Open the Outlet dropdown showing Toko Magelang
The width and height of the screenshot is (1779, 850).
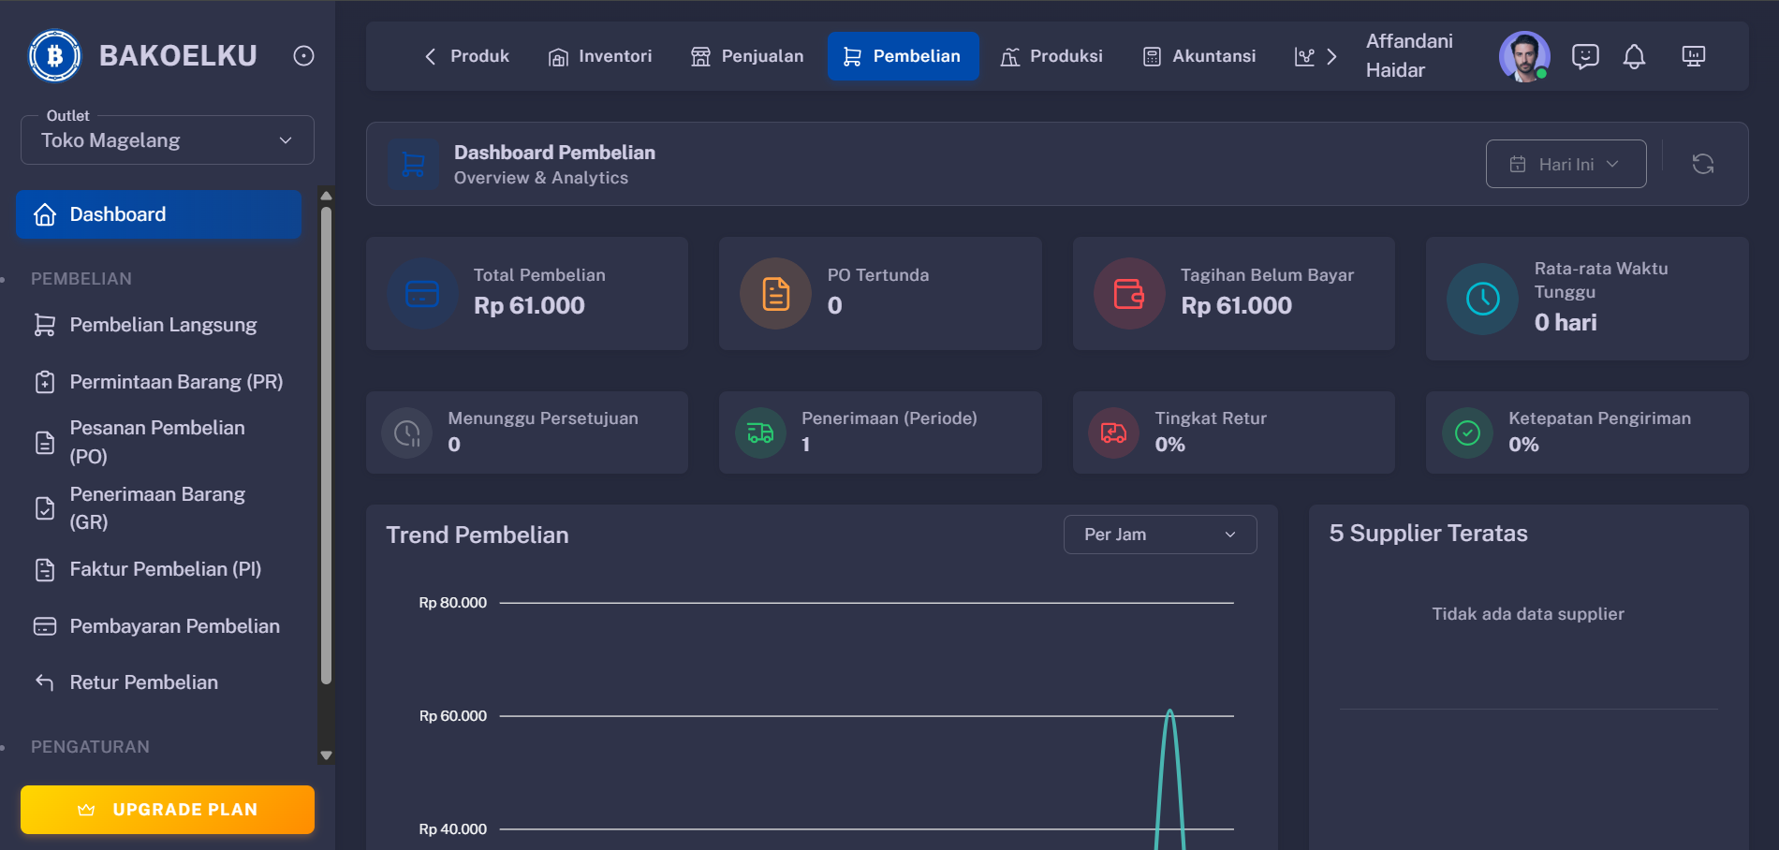tap(167, 139)
